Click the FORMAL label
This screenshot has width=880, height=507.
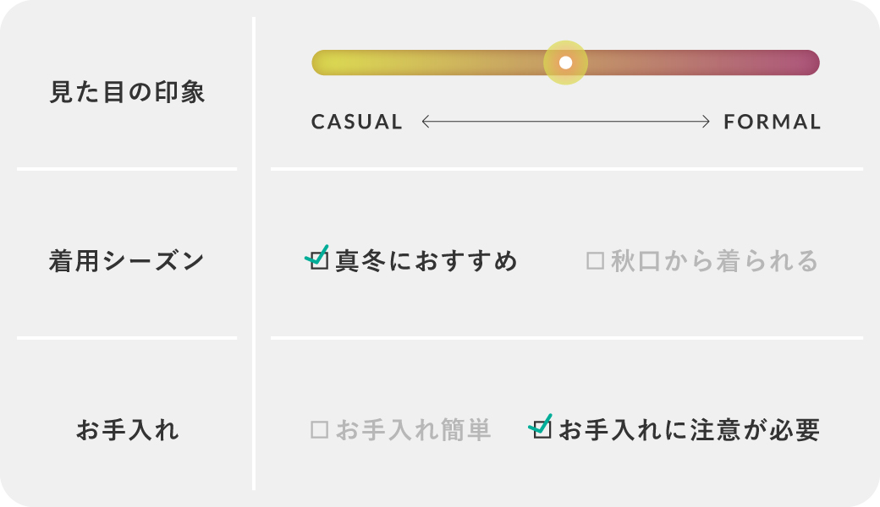773,122
